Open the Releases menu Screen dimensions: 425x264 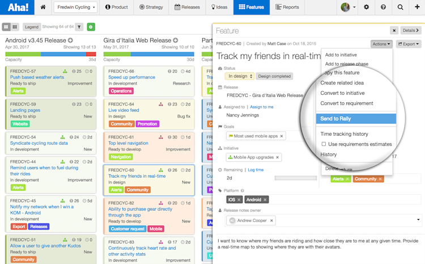(188, 7)
